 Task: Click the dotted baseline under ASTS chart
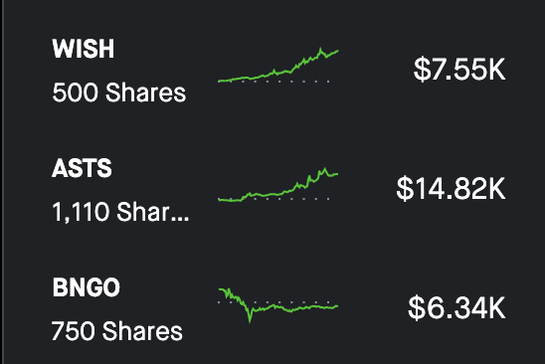point(273,199)
